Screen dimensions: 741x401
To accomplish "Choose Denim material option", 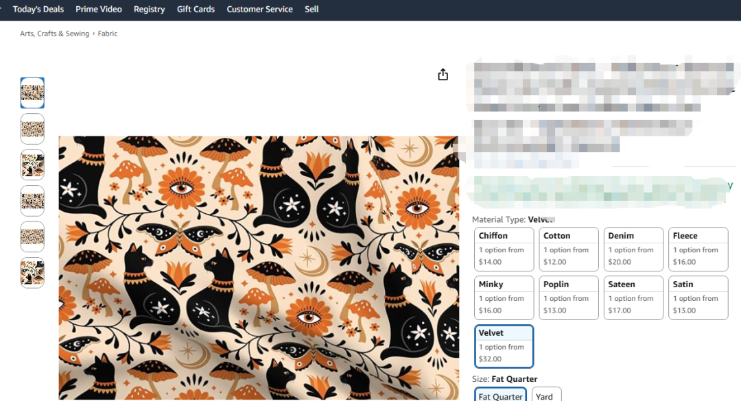I will pyautogui.click(x=633, y=250).
